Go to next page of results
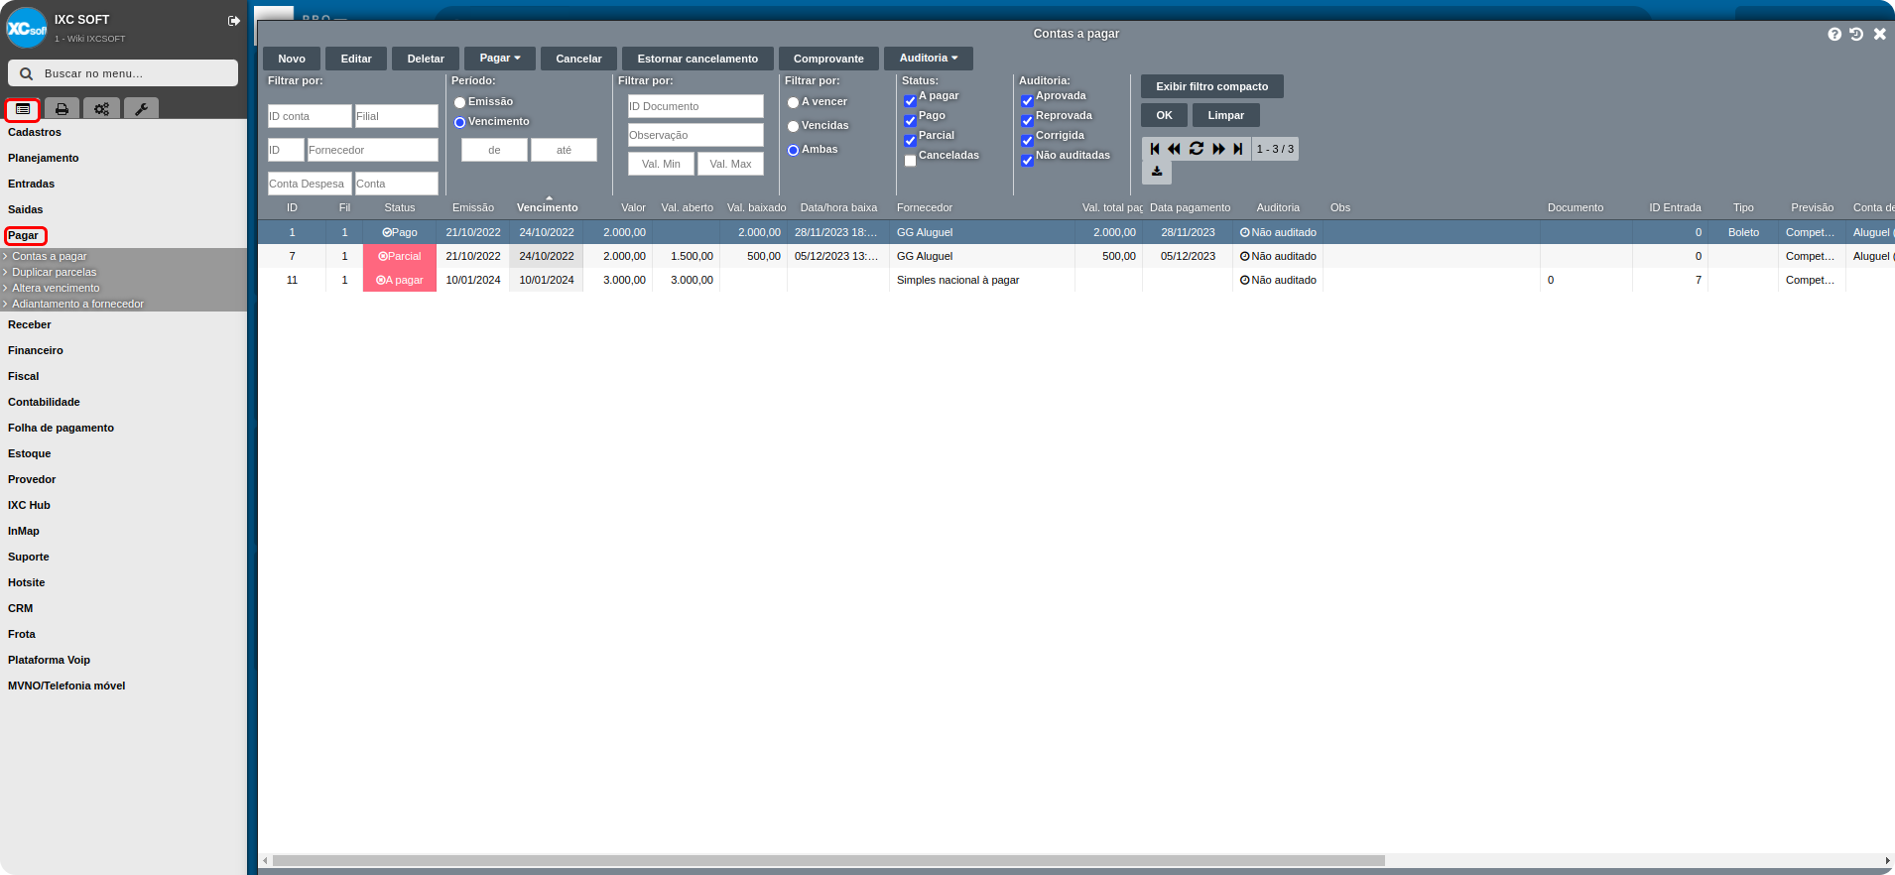 [1219, 149]
